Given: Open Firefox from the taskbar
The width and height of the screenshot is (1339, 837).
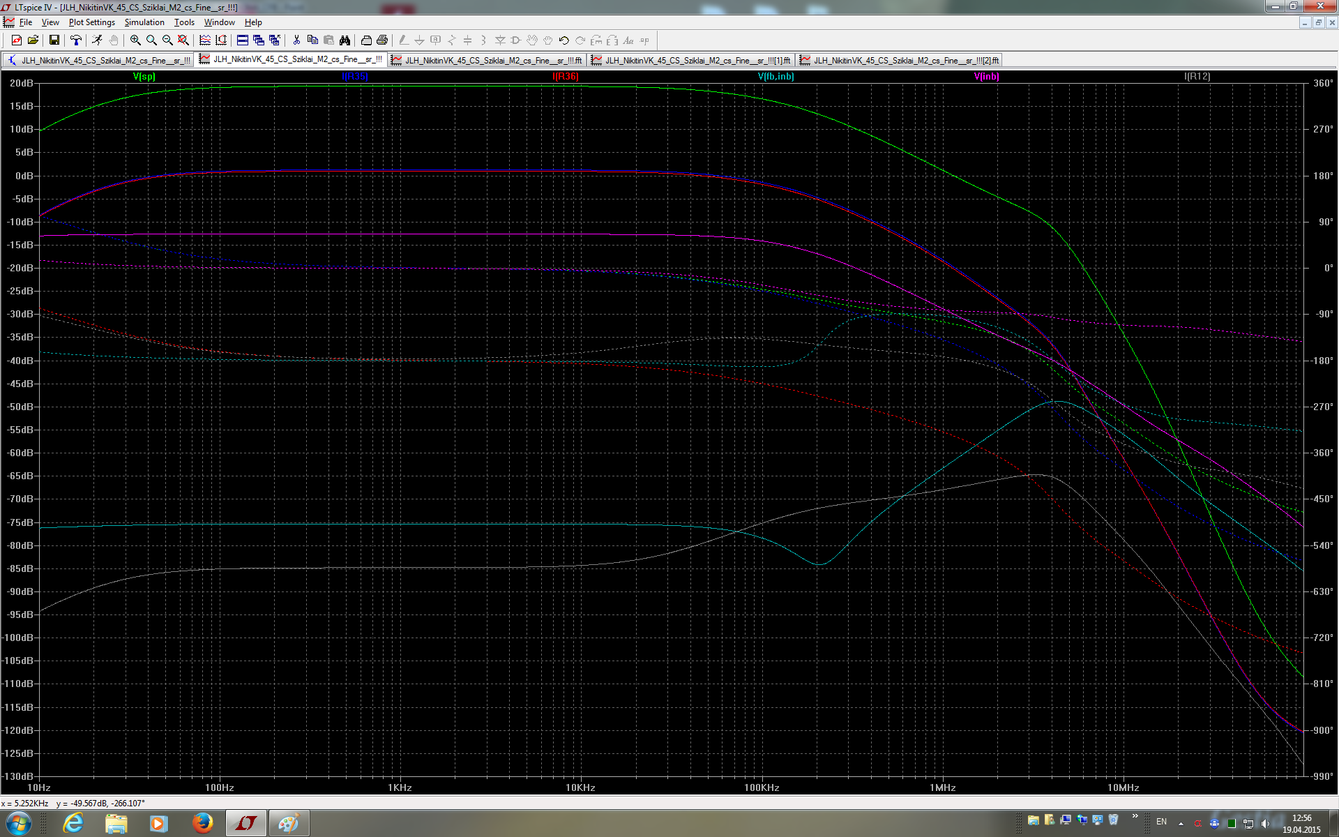Looking at the screenshot, I should 202,824.
